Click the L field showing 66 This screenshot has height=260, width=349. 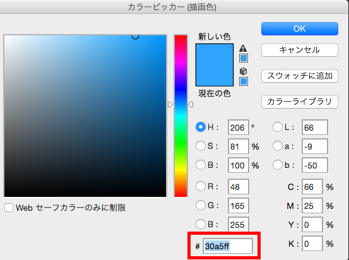(315, 127)
